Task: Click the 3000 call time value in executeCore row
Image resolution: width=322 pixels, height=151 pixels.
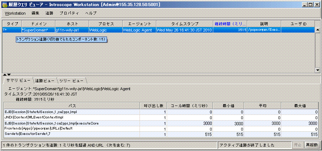Action: click(x=190, y=123)
